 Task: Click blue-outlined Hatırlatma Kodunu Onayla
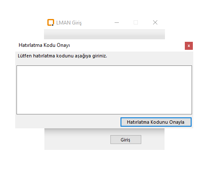[156, 122]
